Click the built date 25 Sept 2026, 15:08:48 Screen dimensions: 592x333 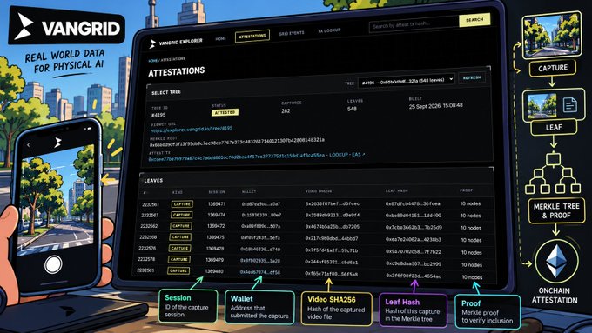pos(435,106)
